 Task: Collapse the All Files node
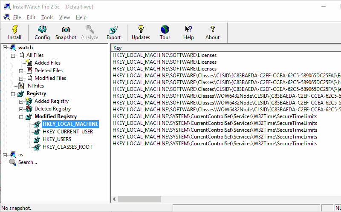coord(13,56)
